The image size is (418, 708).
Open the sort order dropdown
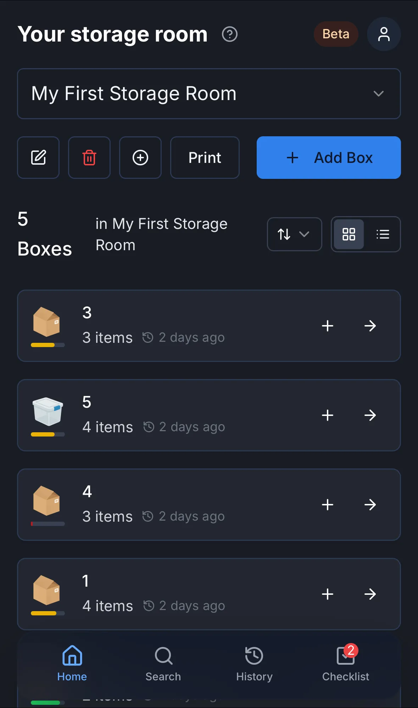pyautogui.click(x=294, y=234)
